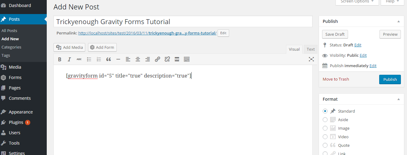Switch to the Text editor tab
Screen dimensions: 407x155
point(311,49)
